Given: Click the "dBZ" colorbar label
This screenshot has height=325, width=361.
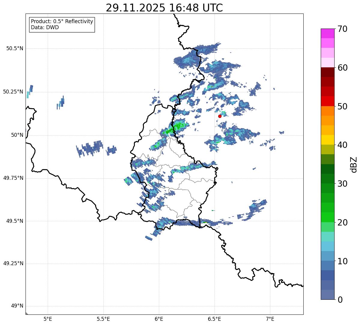Looking at the screenshot, I should (353, 164).
